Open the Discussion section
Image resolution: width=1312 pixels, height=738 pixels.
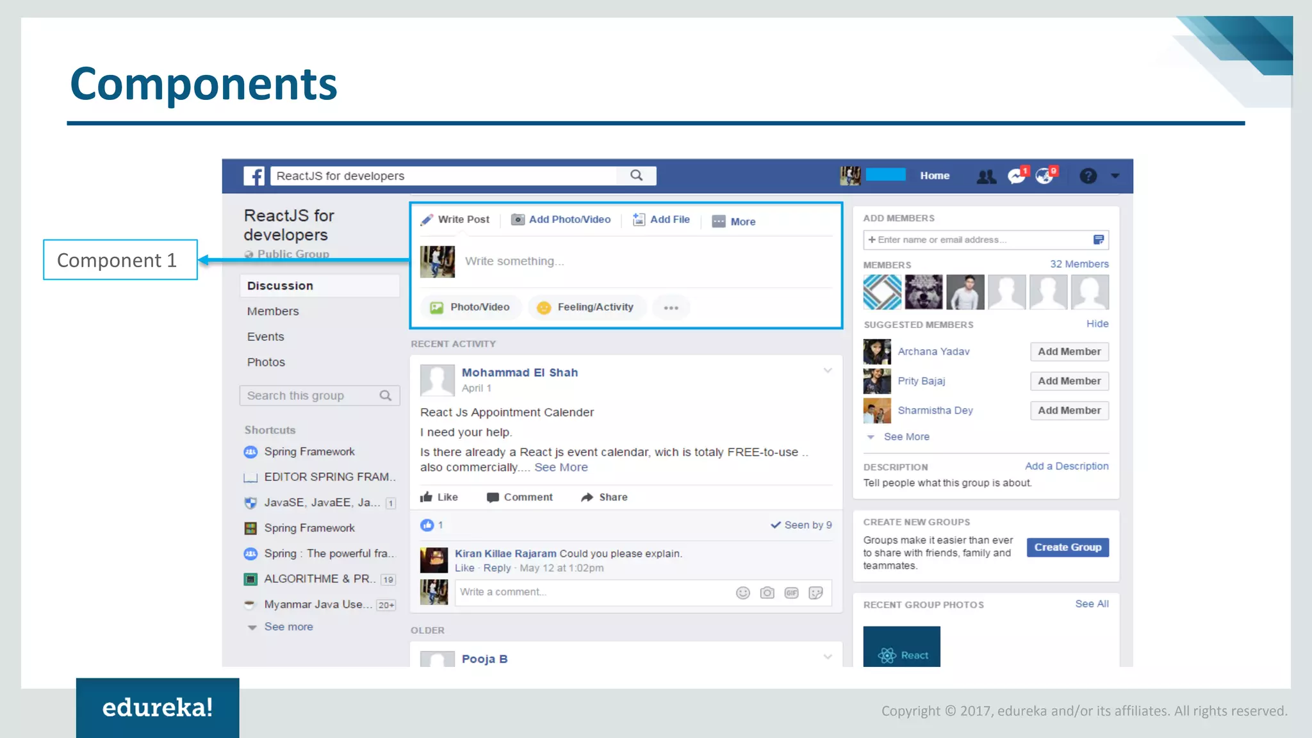(320, 286)
